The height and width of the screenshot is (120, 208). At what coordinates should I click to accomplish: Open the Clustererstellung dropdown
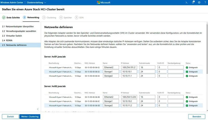pyautogui.click(x=36, y=3)
